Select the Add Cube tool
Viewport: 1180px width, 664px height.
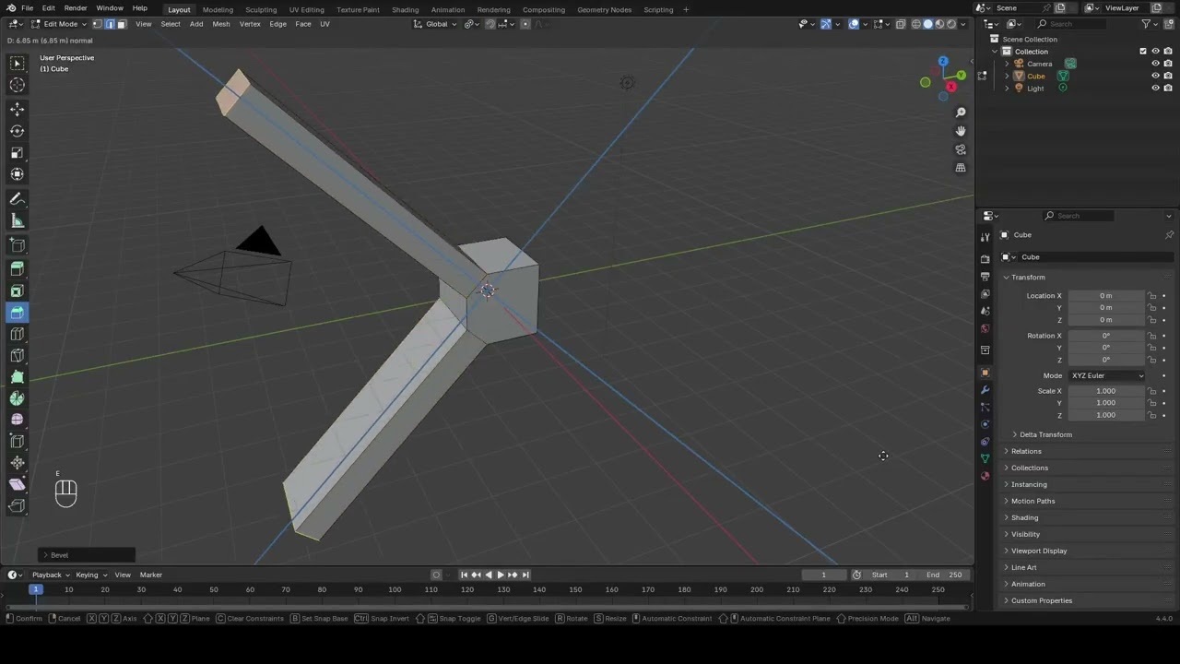(17, 245)
